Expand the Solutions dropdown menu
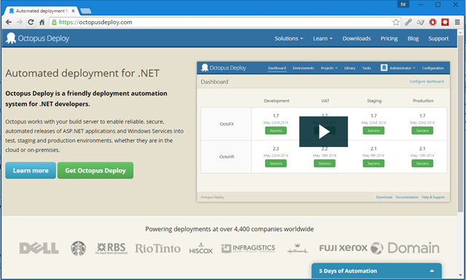This screenshot has height=280, width=466. click(288, 39)
